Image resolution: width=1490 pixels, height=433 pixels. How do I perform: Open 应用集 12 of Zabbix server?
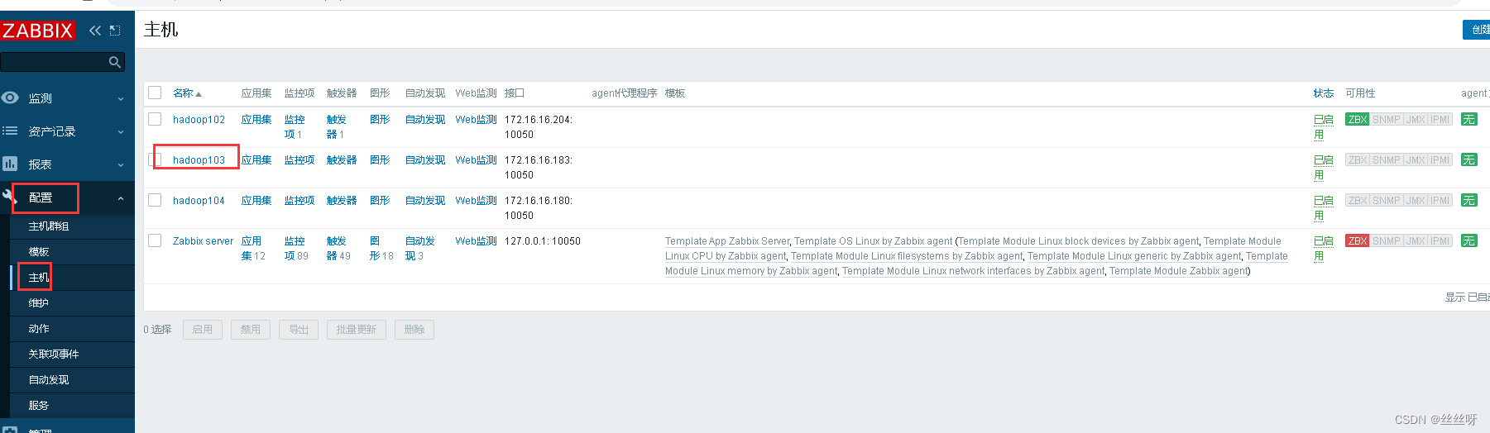[252, 249]
